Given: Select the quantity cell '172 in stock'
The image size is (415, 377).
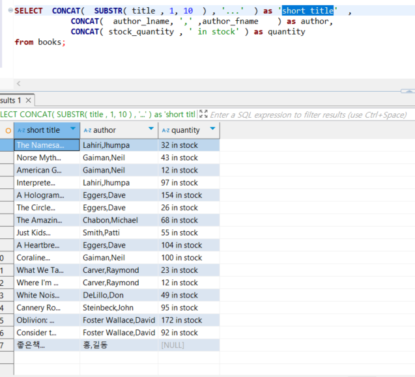Looking at the screenshot, I should tap(189, 320).
